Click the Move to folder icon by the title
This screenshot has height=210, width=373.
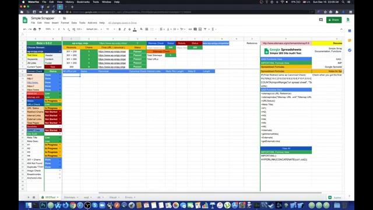pos(64,18)
